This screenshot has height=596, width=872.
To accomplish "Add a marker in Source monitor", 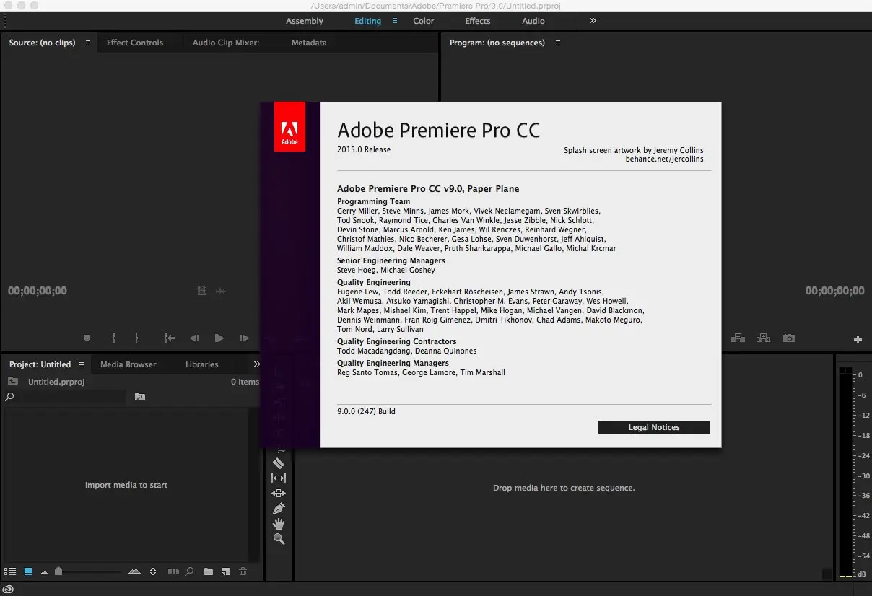I will tap(87, 338).
